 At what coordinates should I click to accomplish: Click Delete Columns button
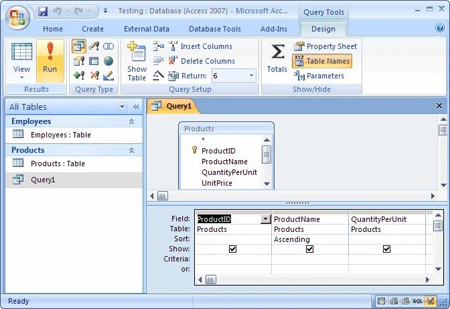coord(202,61)
